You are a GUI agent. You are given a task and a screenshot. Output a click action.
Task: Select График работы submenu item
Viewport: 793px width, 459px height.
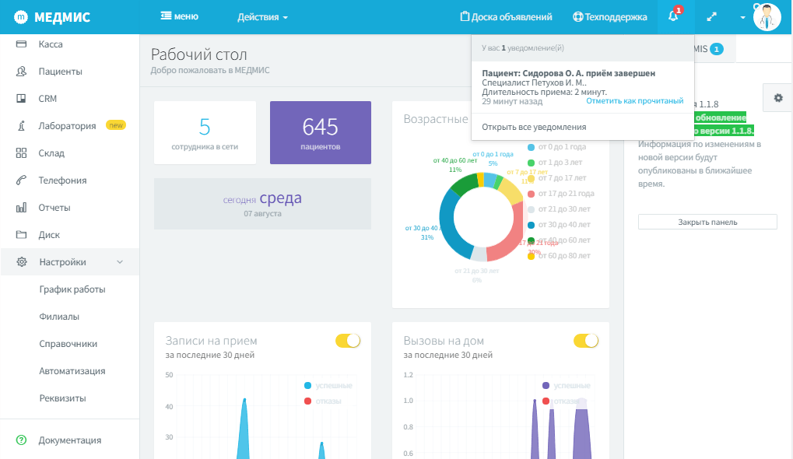point(72,289)
